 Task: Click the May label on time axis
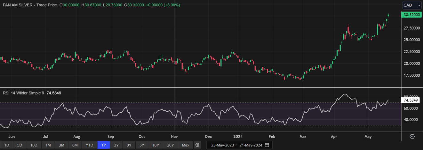click(368, 136)
